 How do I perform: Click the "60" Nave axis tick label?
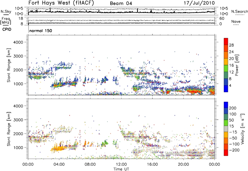click(222, 19)
